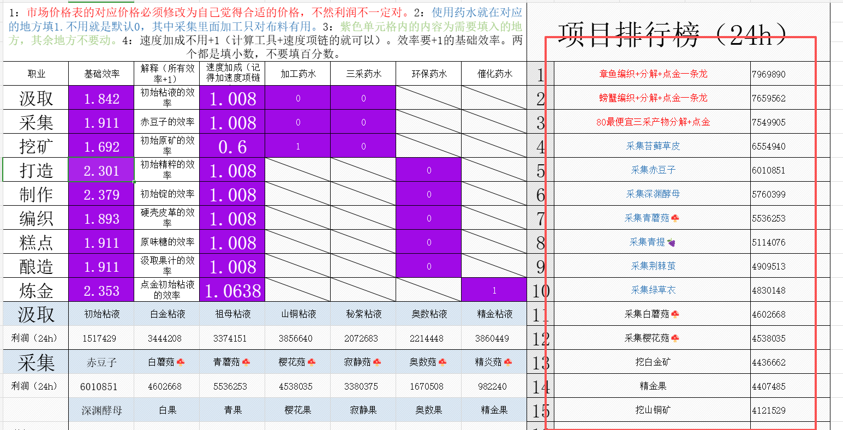The width and height of the screenshot is (843, 430).
Task: Click the 基础效率 column header cell
Action: 101,74
